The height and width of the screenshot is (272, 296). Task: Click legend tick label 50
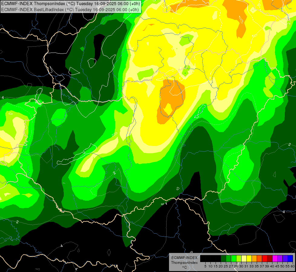(x=283, y=266)
